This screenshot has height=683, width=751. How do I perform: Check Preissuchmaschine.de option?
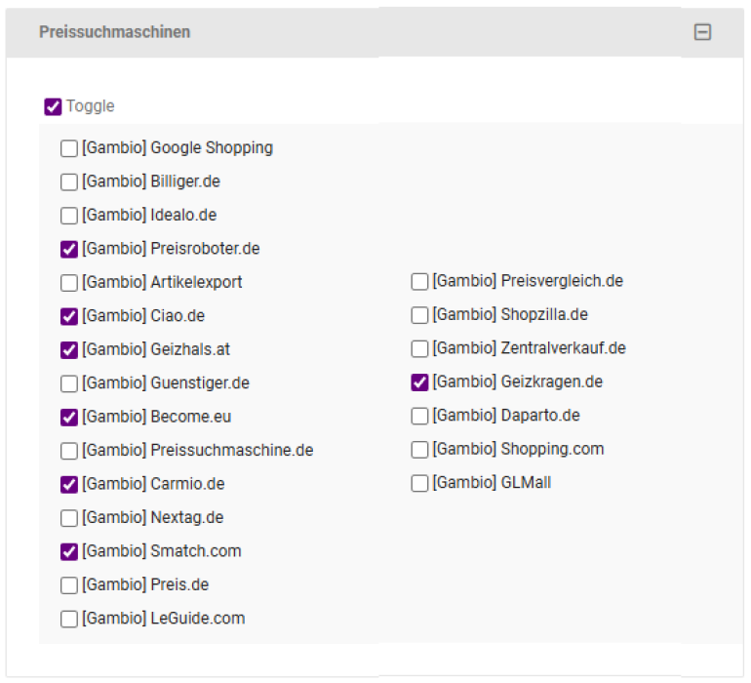point(69,451)
